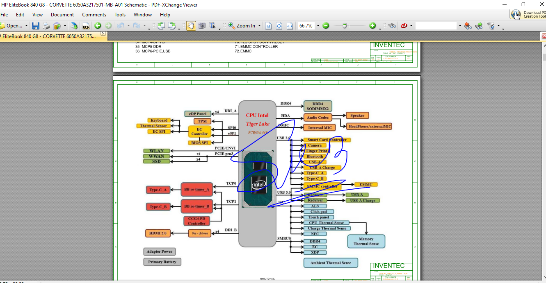Viewport: 546px width, 283px height.
Task: Click the 'Primary Battery' block
Action: click(162, 262)
